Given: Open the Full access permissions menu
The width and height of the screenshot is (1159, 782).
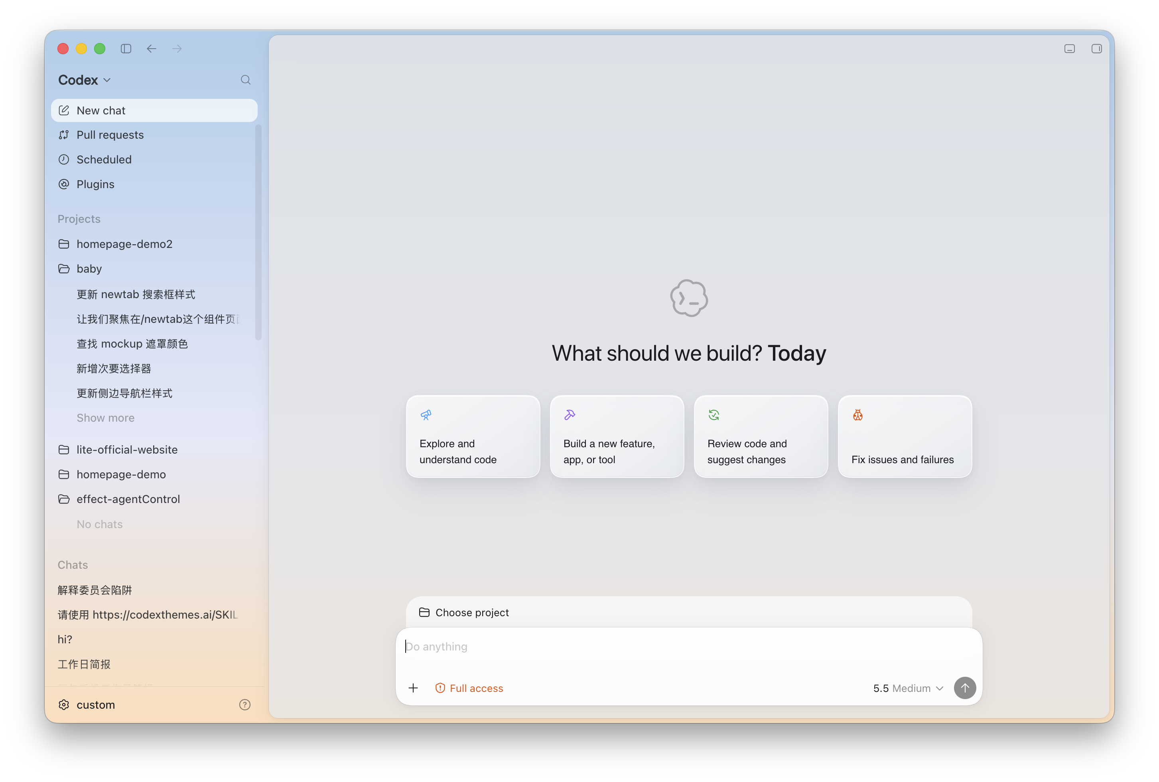Looking at the screenshot, I should 469,688.
